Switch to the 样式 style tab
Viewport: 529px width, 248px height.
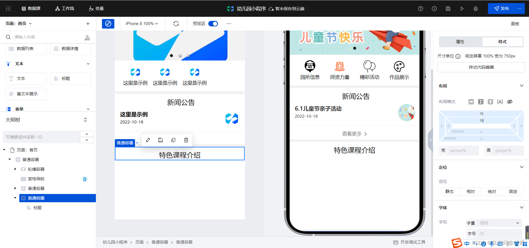[x=502, y=42]
